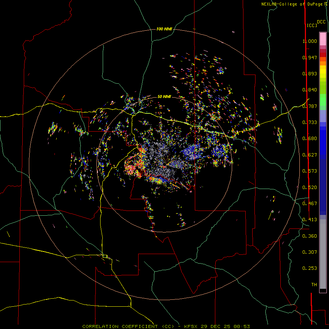Select the 0.360 scale value

pos(310,236)
